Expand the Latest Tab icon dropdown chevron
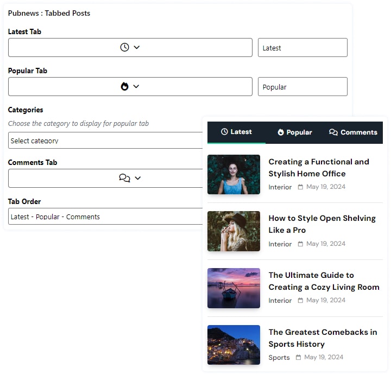 pos(137,47)
